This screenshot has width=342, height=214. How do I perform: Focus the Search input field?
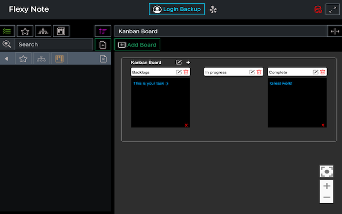[x=53, y=44]
